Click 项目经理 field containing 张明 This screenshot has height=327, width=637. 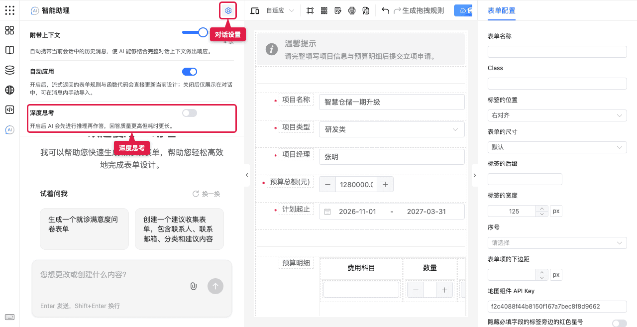pyautogui.click(x=392, y=157)
